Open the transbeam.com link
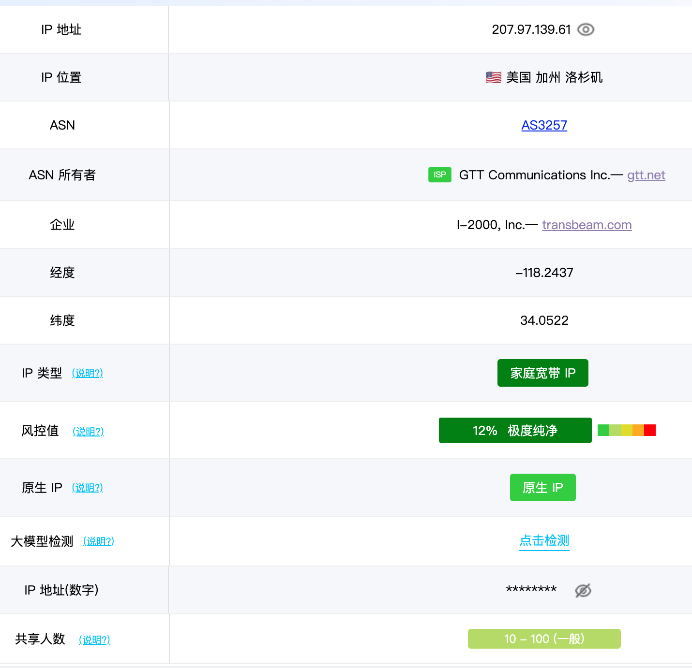This screenshot has width=692, height=668. pyautogui.click(x=587, y=225)
